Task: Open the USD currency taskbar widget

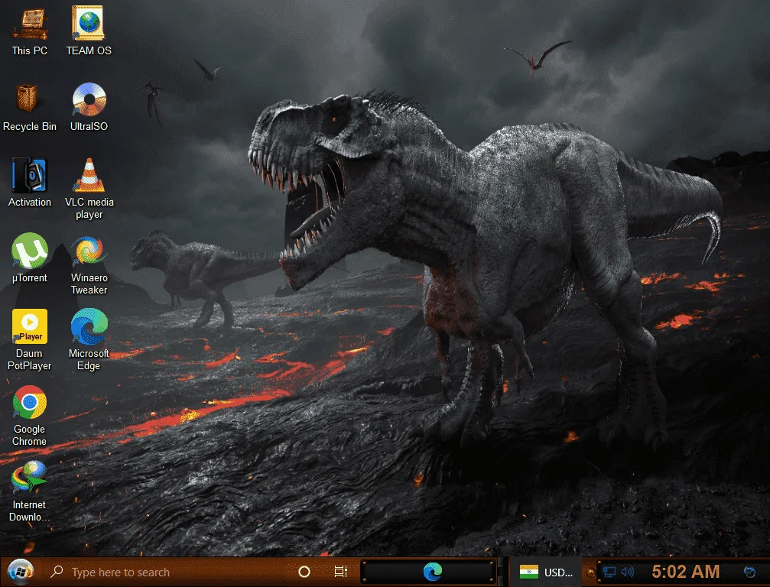Action: tap(546, 572)
